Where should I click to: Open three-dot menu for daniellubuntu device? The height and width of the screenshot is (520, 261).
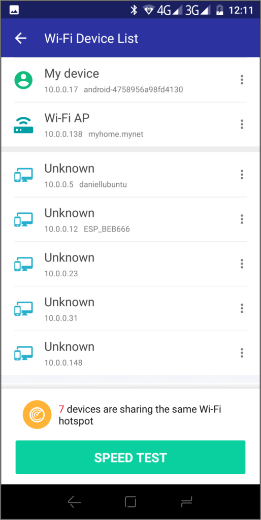(x=242, y=175)
